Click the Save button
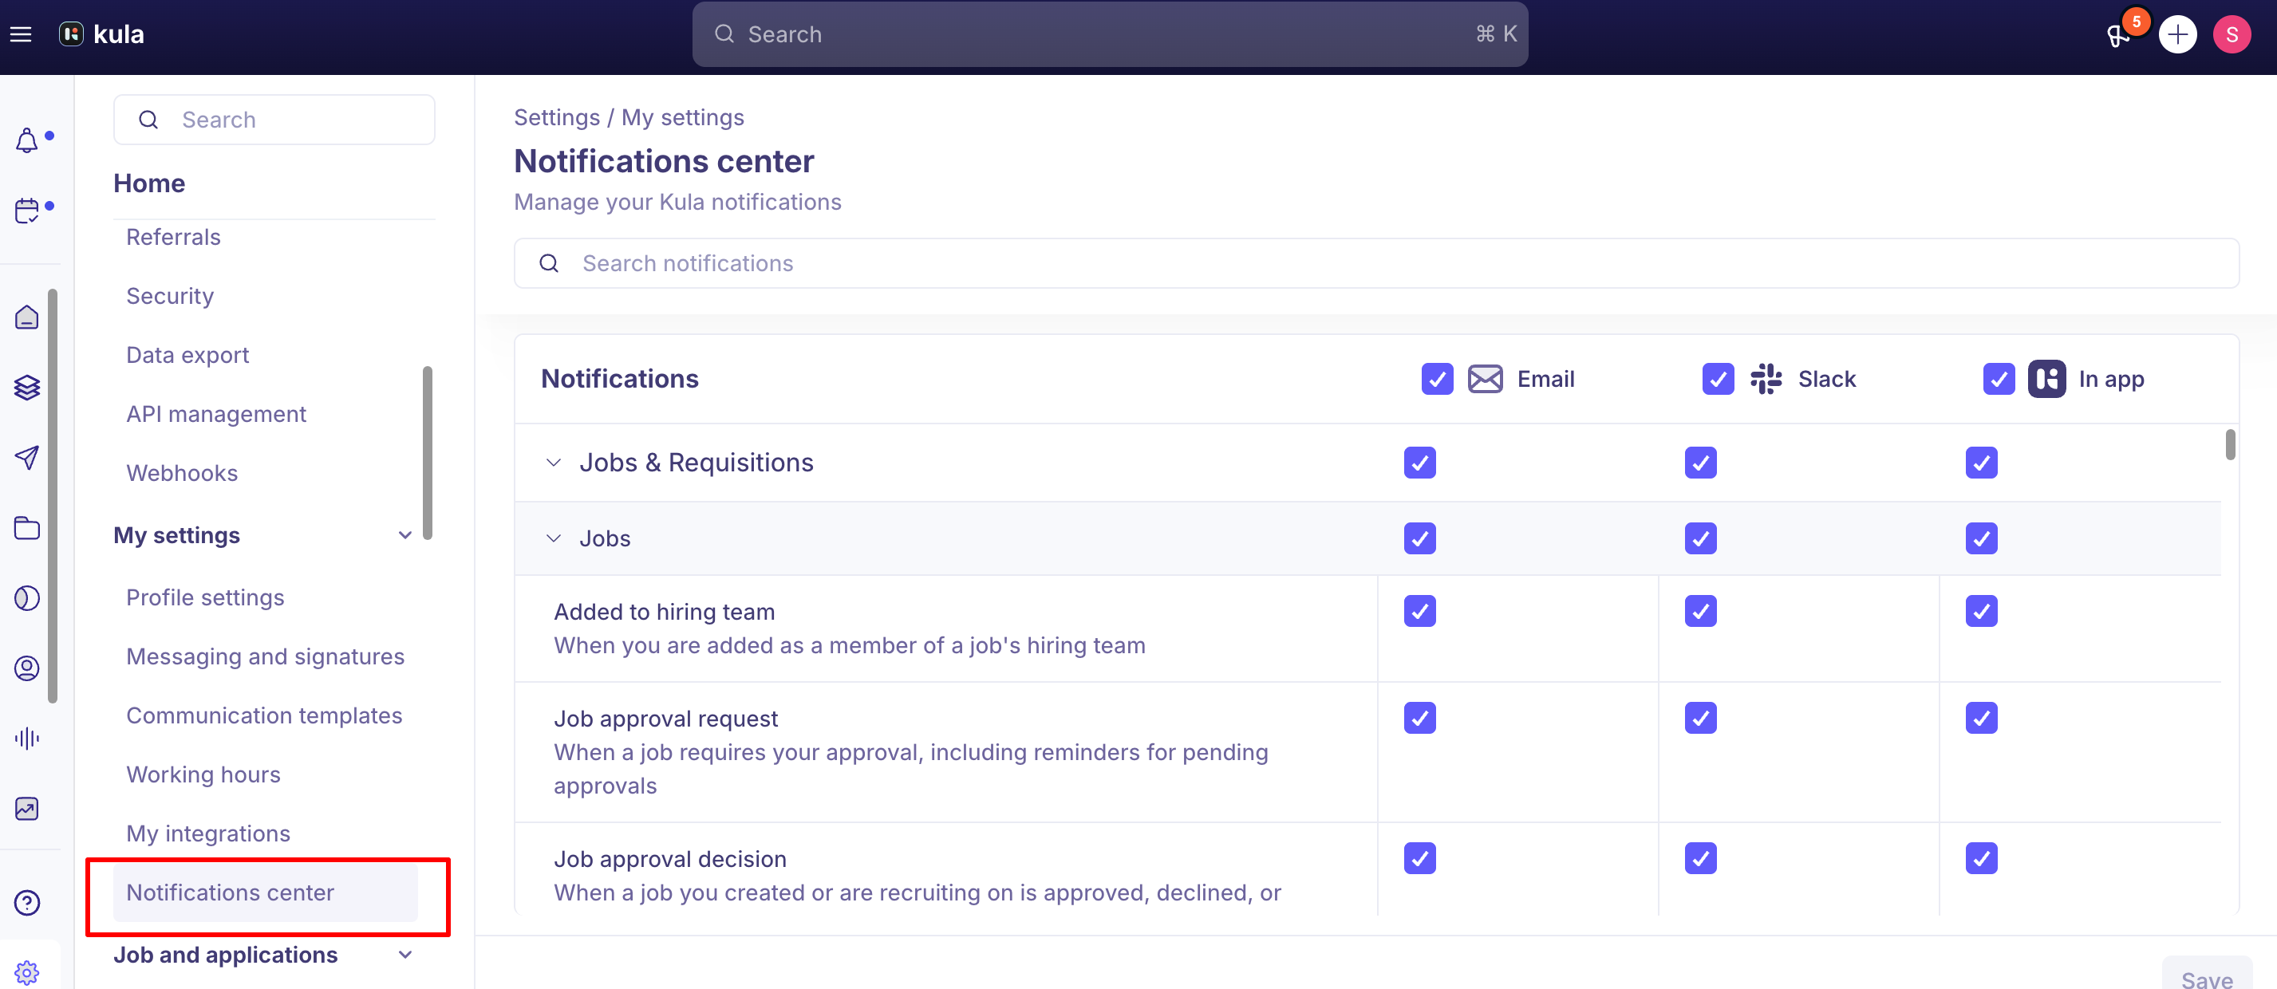The height and width of the screenshot is (989, 2277). coord(2206,975)
